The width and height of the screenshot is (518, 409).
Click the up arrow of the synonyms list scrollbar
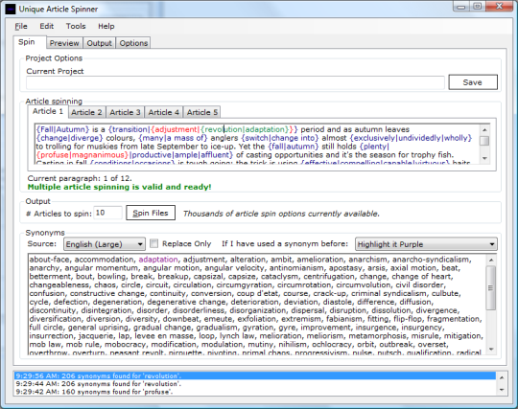pyautogui.click(x=491, y=261)
